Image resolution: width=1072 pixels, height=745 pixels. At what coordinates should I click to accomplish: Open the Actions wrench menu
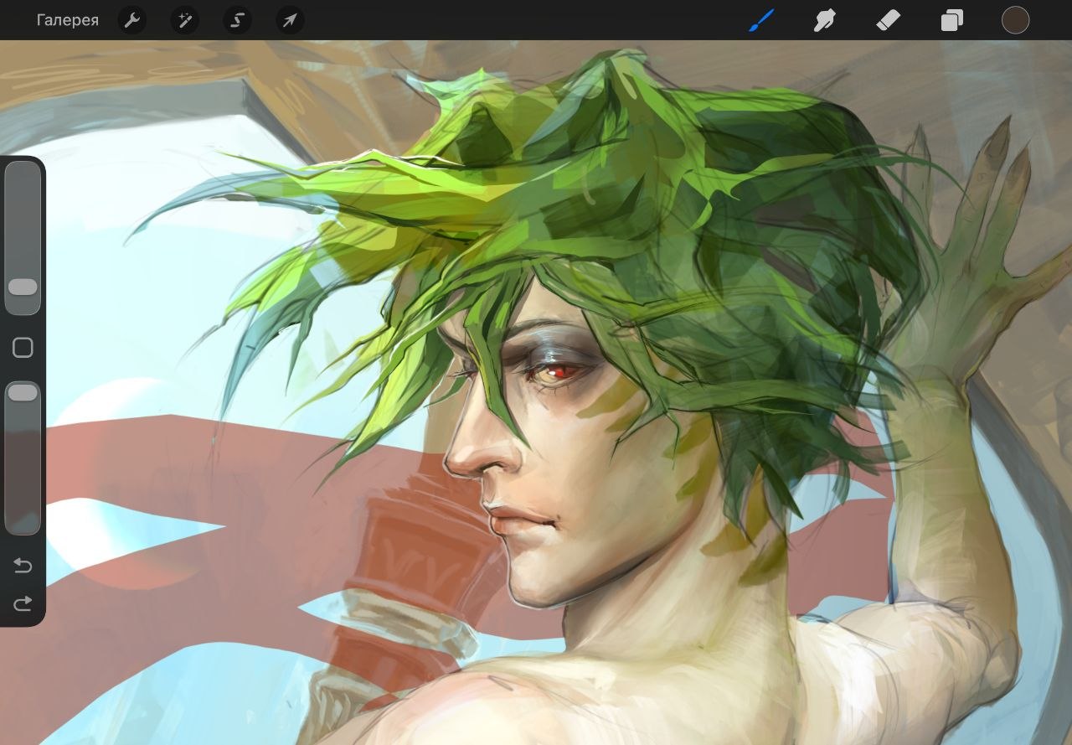[x=132, y=20]
